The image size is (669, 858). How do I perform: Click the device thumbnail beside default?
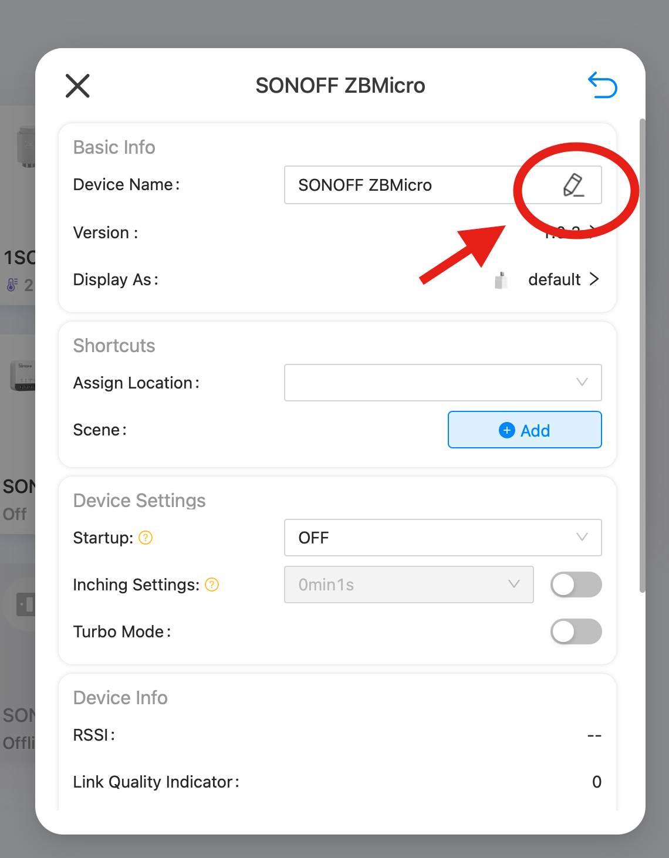[x=501, y=280]
